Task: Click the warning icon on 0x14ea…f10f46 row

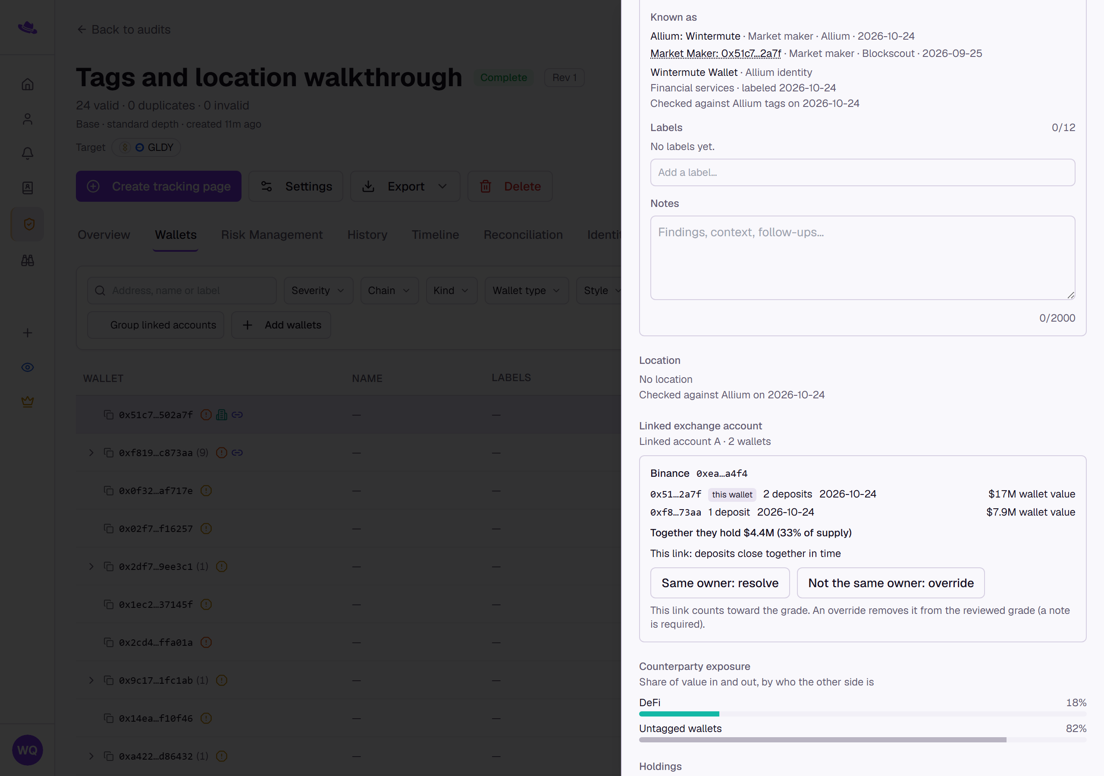Action: (x=206, y=718)
